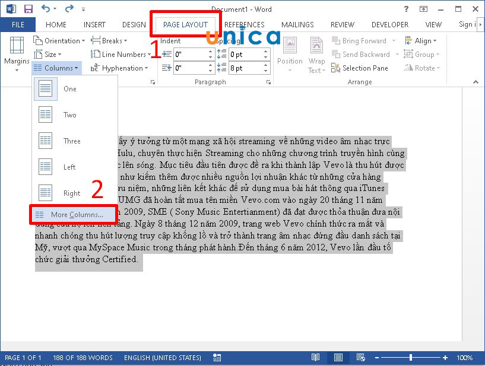Increase Indent Left with up stepper arrow
Image resolution: width=485 pixels, height=366 pixels.
(210, 52)
